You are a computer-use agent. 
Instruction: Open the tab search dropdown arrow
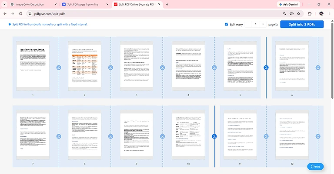pos(4,4)
